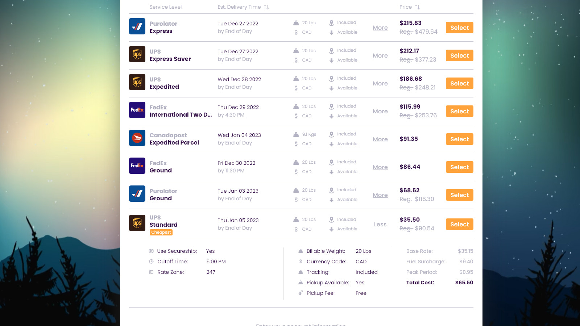This screenshot has width=580, height=326.
Task: Click the Peak Period $0.95 value
Action: click(x=466, y=272)
